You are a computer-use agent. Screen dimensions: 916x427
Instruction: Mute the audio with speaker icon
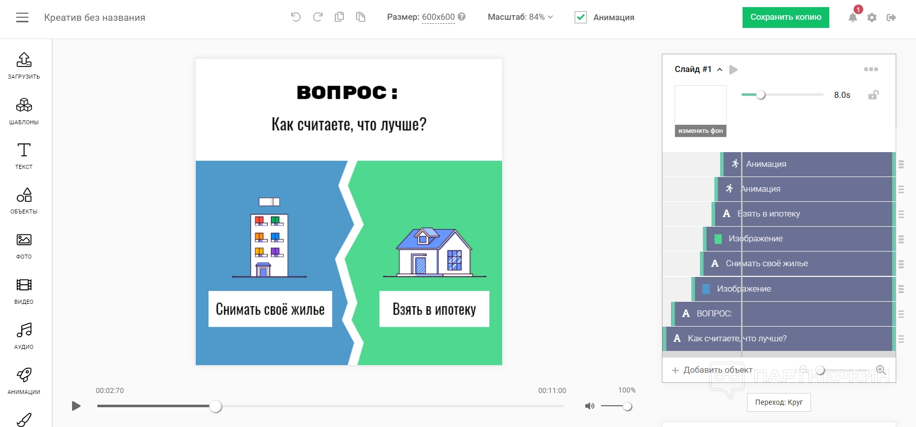pyautogui.click(x=589, y=406)
